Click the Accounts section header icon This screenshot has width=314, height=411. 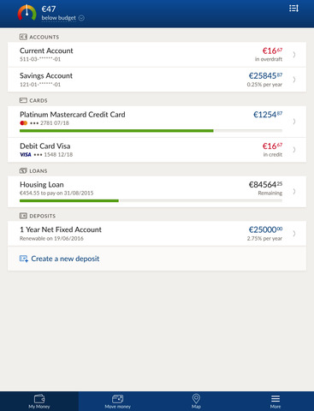23,37
